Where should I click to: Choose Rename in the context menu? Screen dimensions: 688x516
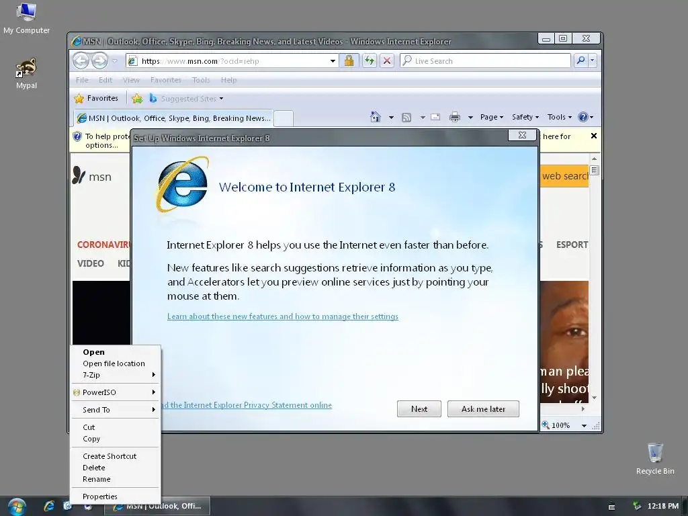[116, 479]
